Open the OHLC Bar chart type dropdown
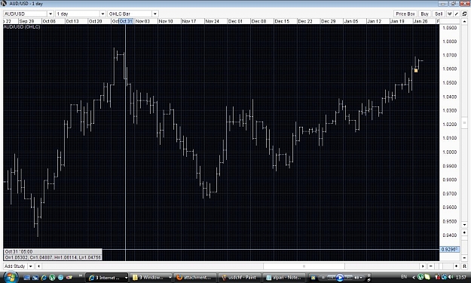 tap(154, 14)
